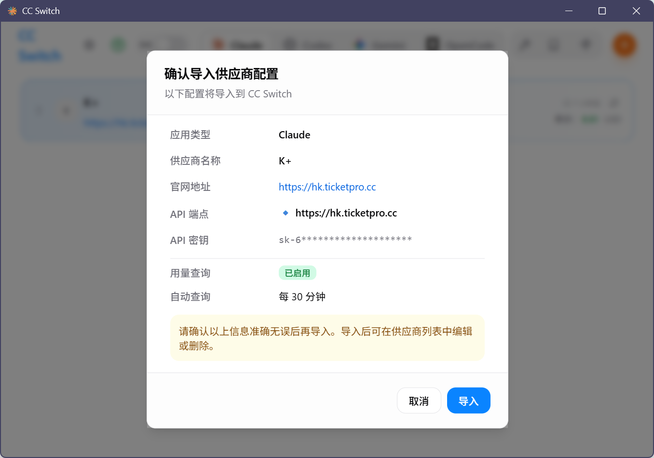The height and width of the screenshot is (458, 654).
Task: Click the 应用类型 label
Action: (190, 135)
